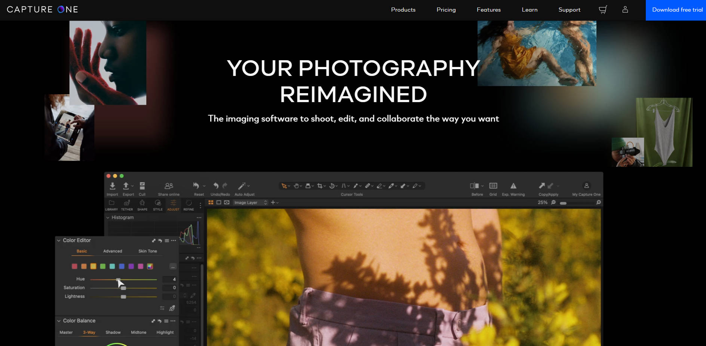
Task: Select the Midtone Color Balance tab
Action: coord(138,332)
